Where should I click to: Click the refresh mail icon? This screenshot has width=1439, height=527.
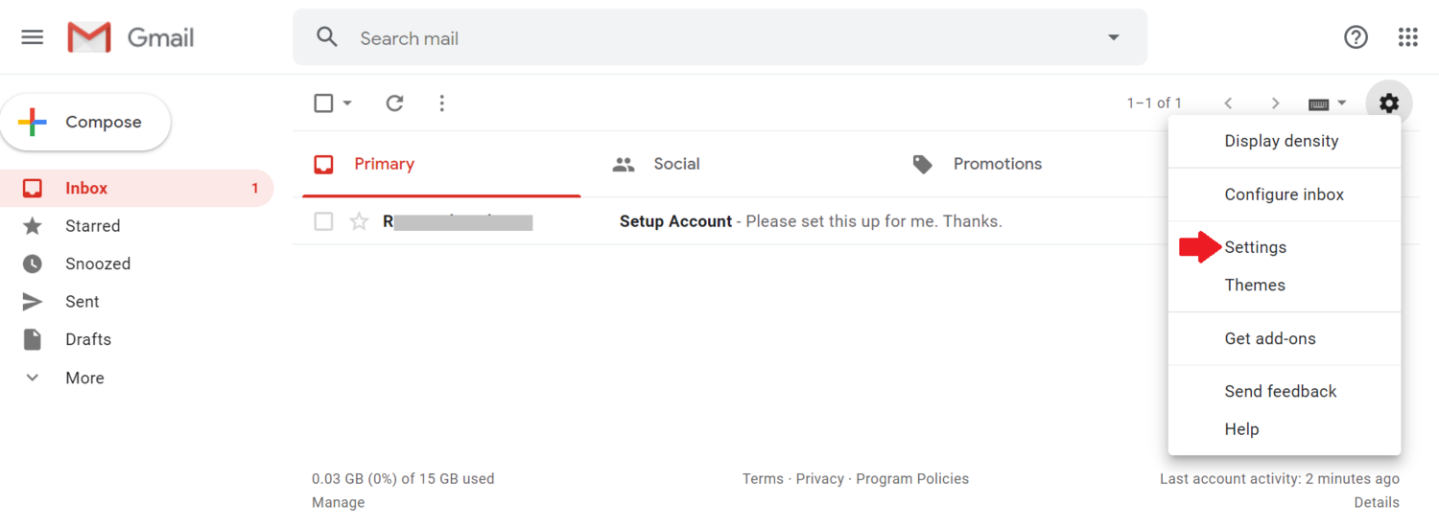point(394,103)
